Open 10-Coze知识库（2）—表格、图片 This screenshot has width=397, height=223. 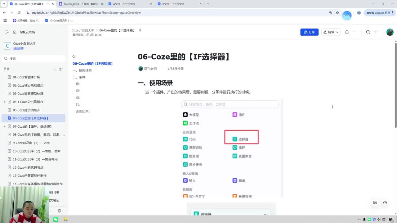33,151
